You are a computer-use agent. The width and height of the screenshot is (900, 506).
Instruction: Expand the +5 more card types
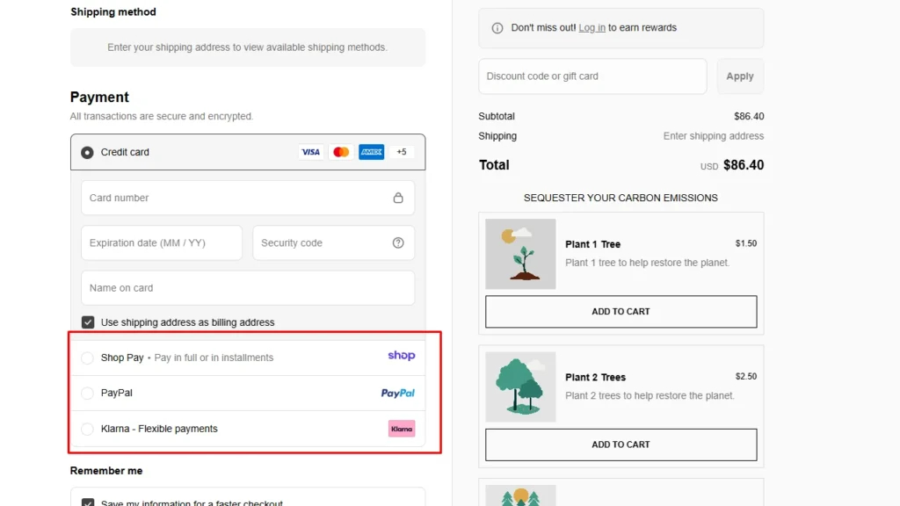click(402, 152)
